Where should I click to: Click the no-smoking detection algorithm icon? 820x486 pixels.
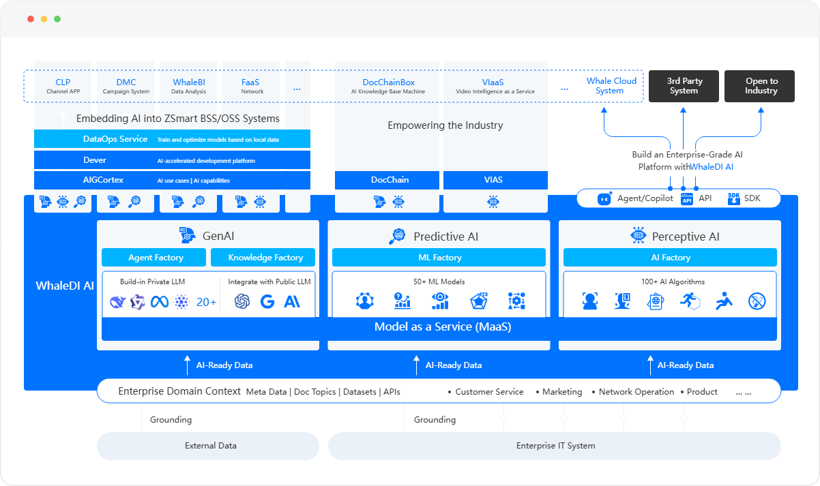(x=757, y=301)
